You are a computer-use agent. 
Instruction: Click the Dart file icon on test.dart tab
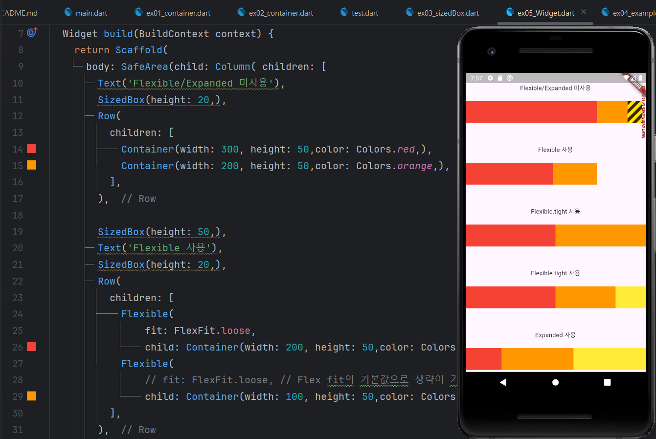[x=344, y=12]
